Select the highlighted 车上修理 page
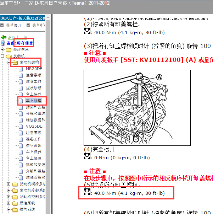 (x=33, y=101)
